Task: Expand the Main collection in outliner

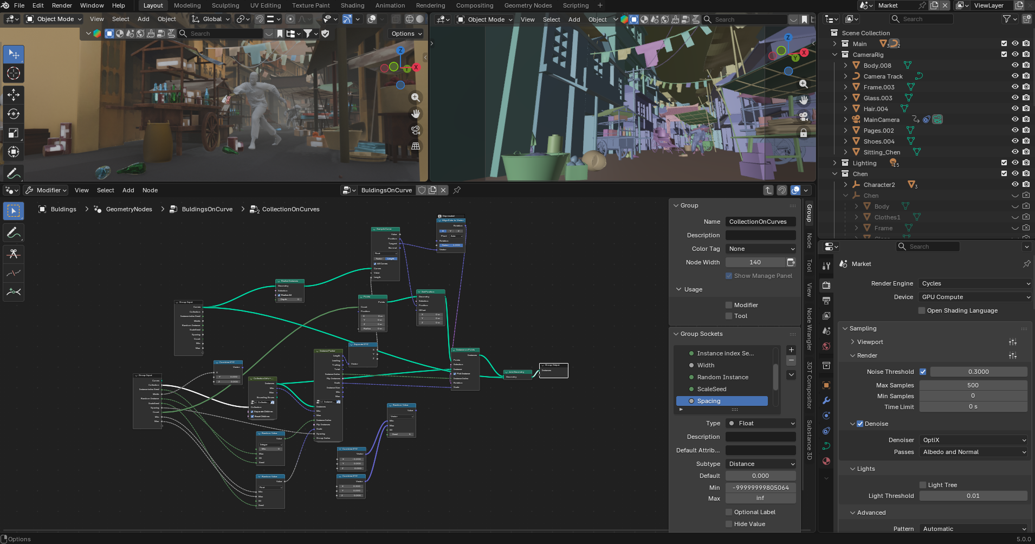Action: [835, 44]
